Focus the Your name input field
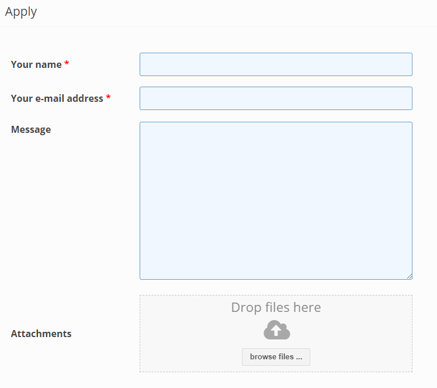Screen dimensions: 437x388 point(276,64)
